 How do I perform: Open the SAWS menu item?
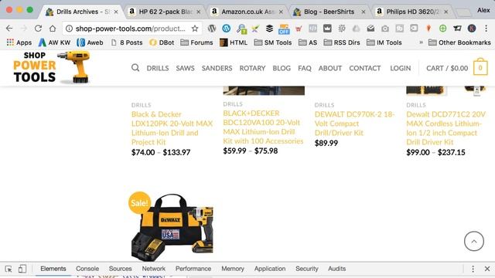185,68
